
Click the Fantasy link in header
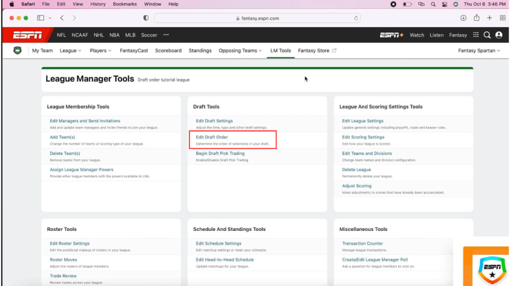click(x=458, y=35)
